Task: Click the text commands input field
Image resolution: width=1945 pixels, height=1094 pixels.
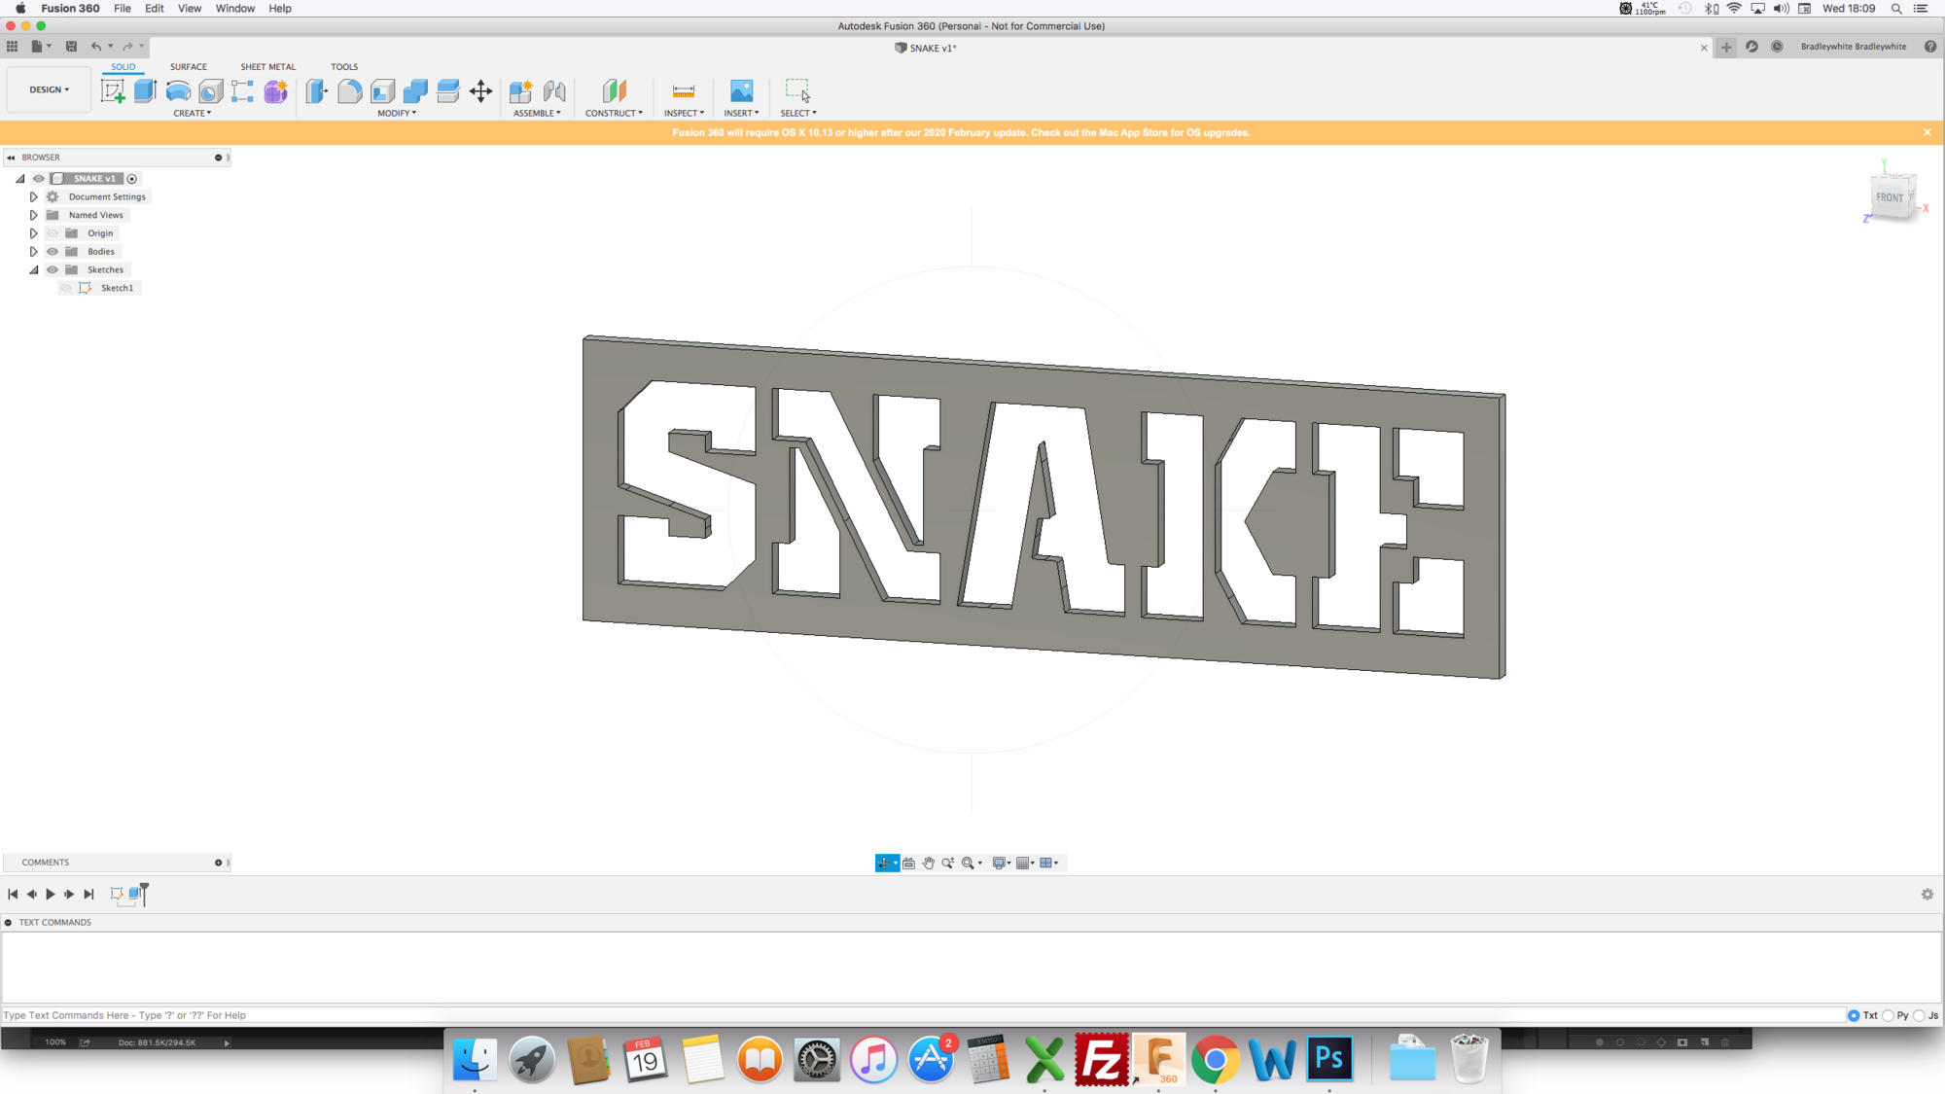Action: (924, 1015)
